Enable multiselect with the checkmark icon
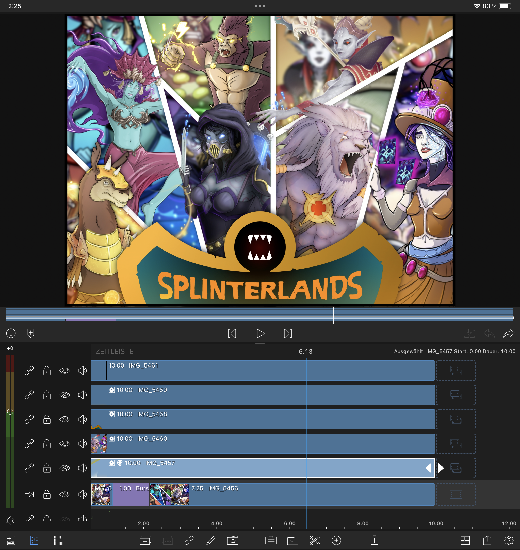This screenshot has height=550, width=520. coord(293,540)
